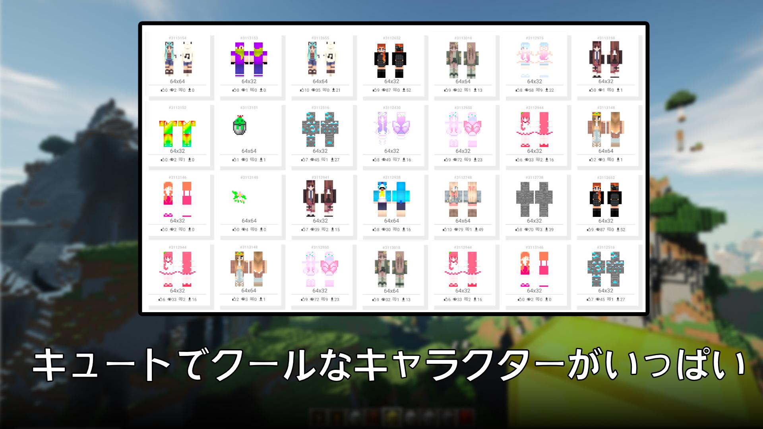This screenshot has width=763, height=429.
Task: Click the ID label #3112928
Action: pos(392,178)
